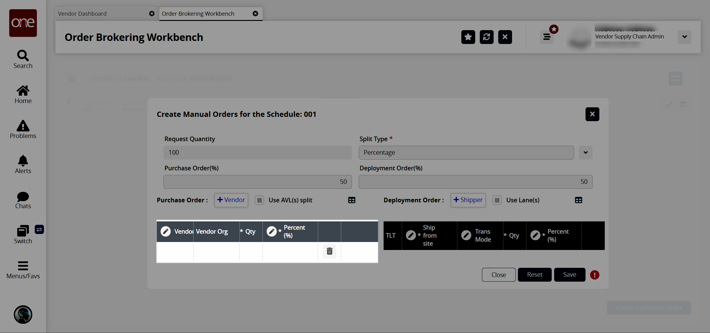This screenshot has height=333, width=710.
Task: Add a vendor with +Vendor button
Action: point(231,200)
